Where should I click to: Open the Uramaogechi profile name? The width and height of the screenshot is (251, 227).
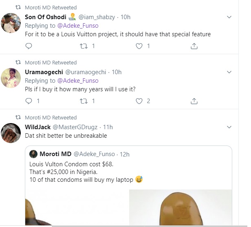pos(44,72)
